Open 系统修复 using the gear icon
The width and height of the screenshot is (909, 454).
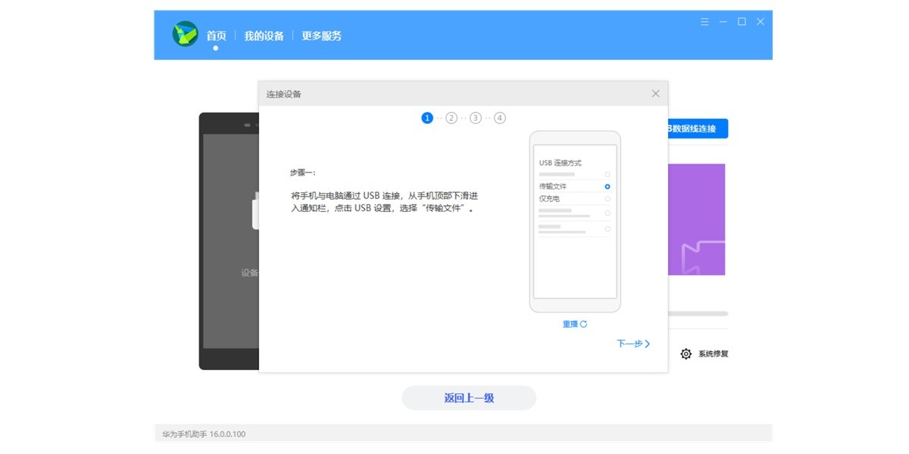686,353
